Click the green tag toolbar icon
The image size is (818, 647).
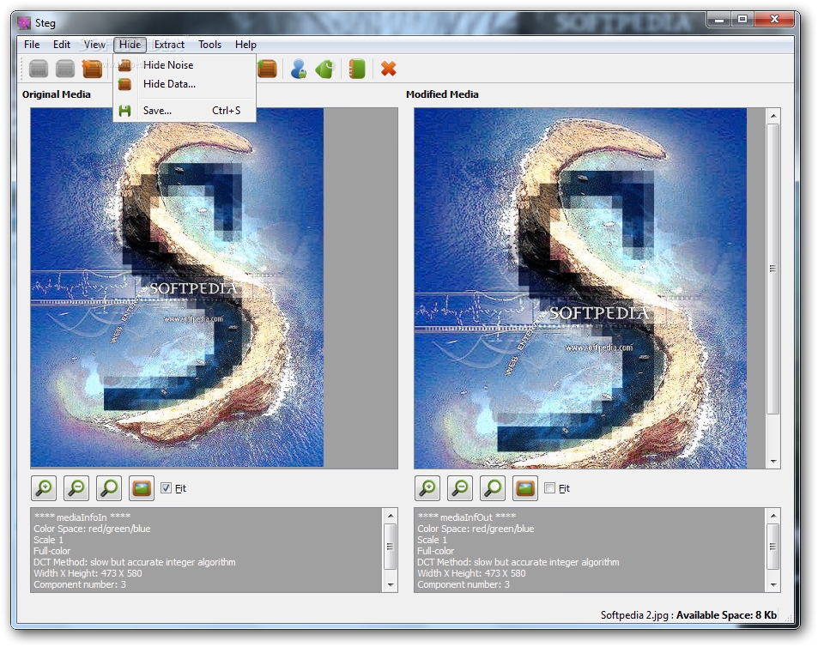point(324,69)
